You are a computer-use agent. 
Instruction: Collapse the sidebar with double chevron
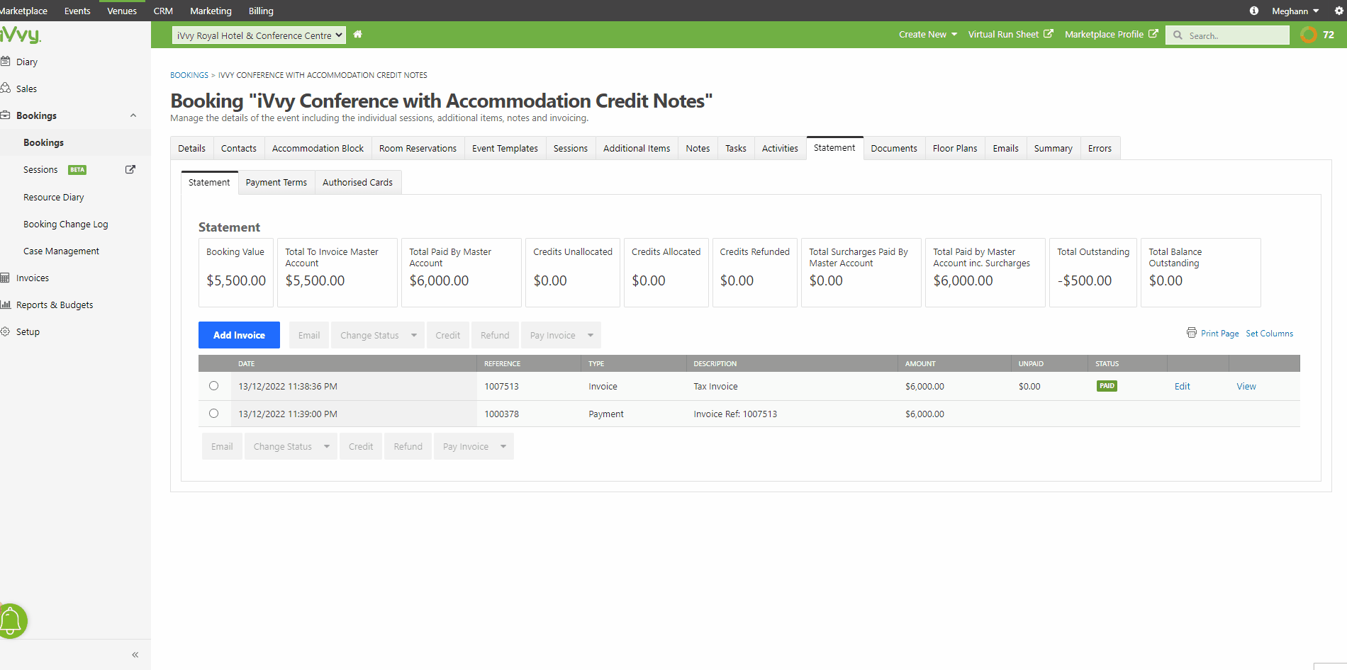(135, 654)
